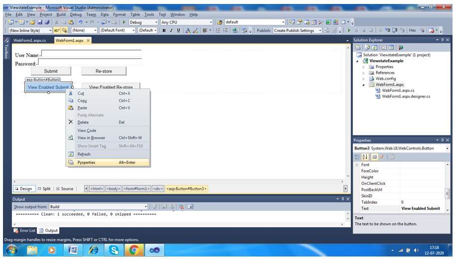Viewport: 456px width, 259px height.
Task: Switch to the WebForm1.aspx.cs tab
Action: [29, 40]
